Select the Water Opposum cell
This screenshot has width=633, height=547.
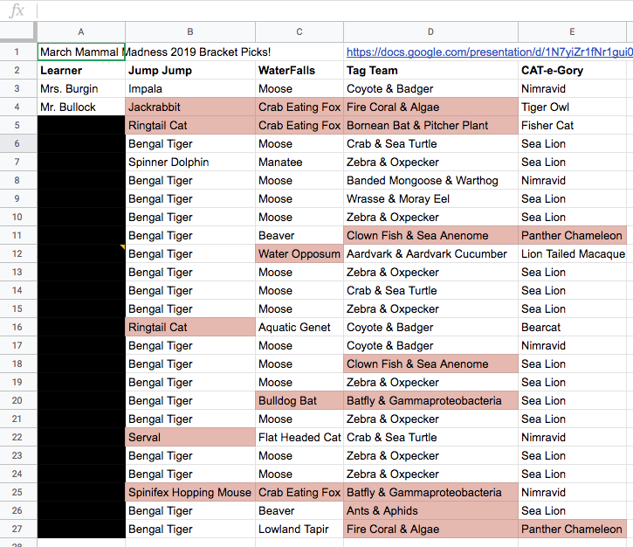coord(299,253)
